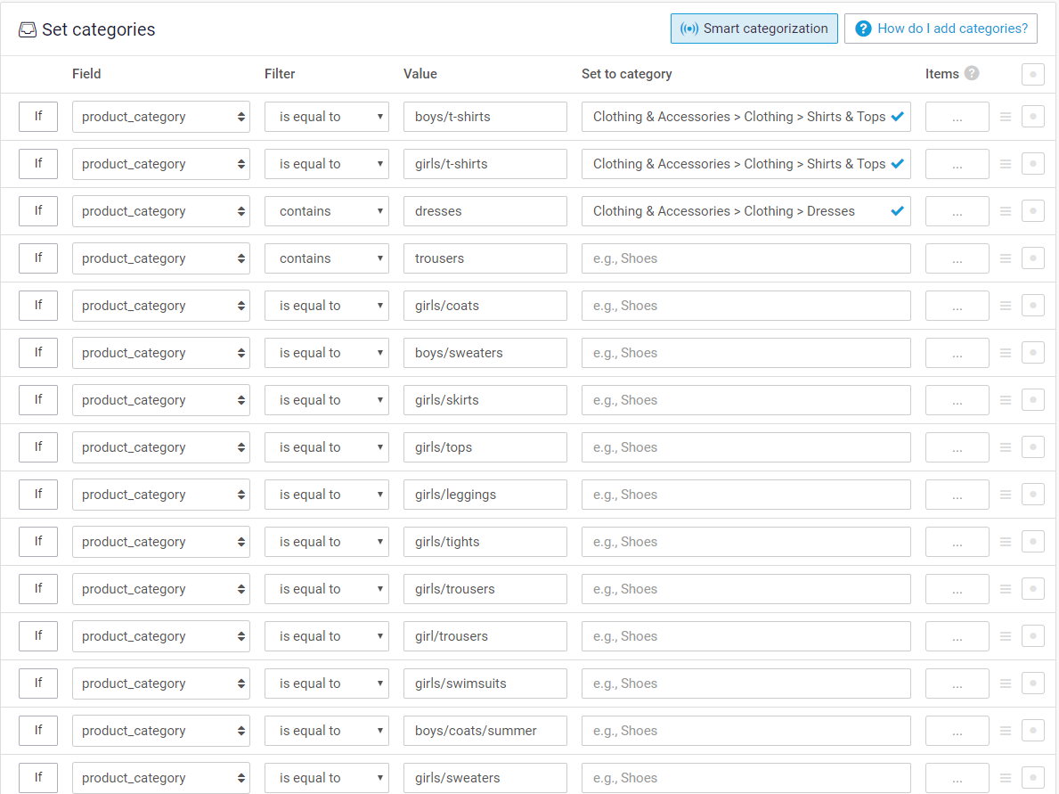The image size is (1059, 794).
Task: Click the reorder handle on girls/swimsuits row
Action: click(1006, 683)
